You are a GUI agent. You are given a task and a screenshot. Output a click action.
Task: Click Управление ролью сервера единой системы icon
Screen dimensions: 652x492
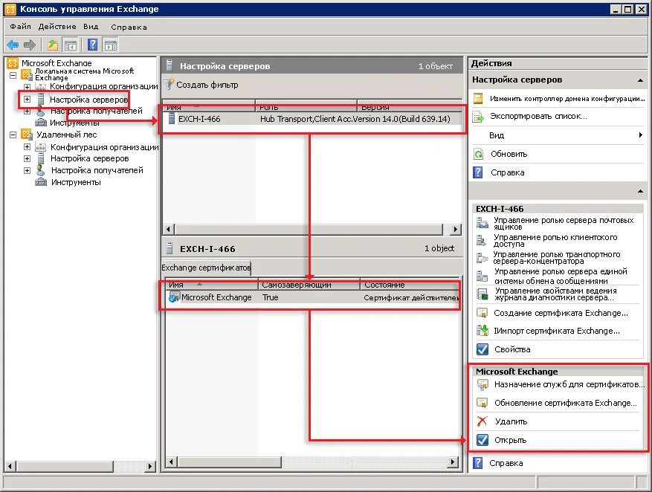coord(482,276)
